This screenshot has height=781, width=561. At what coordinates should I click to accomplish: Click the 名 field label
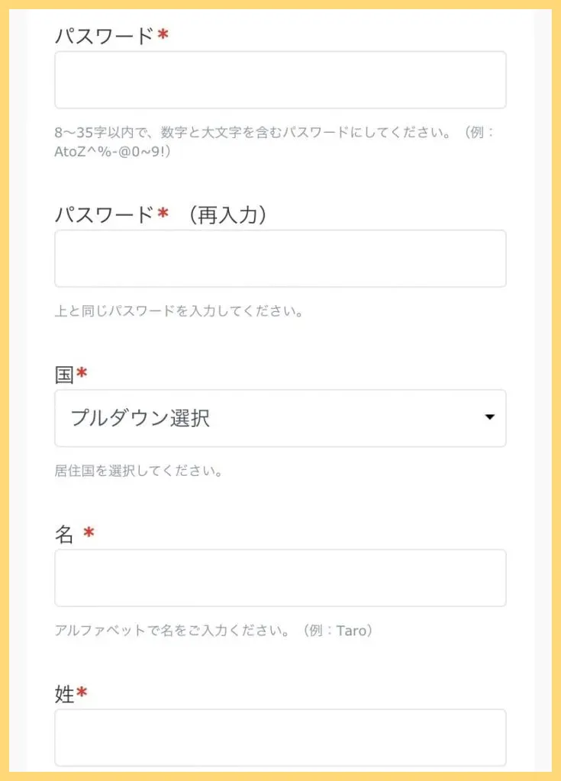[x=64, y=535]
